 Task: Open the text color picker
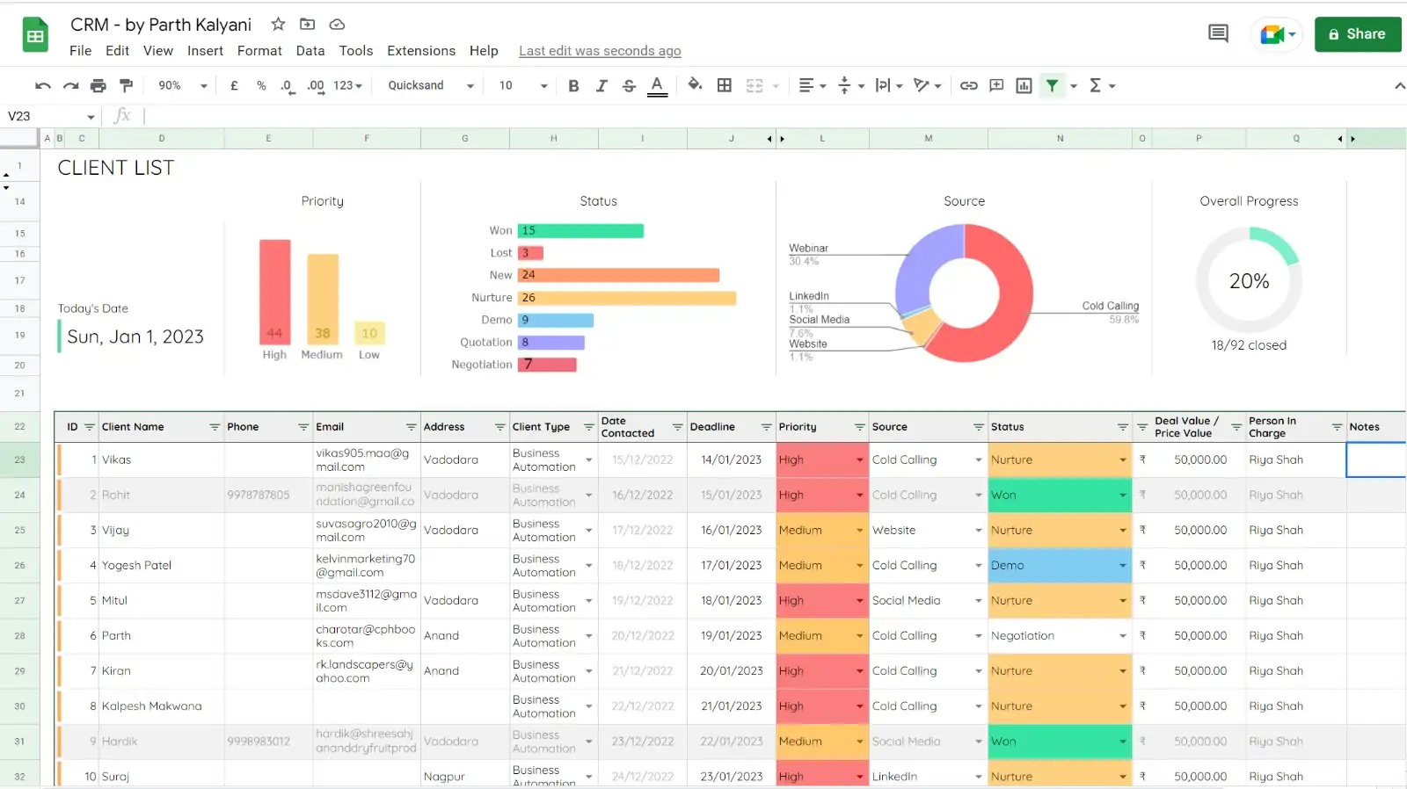(x=657, y=85)
